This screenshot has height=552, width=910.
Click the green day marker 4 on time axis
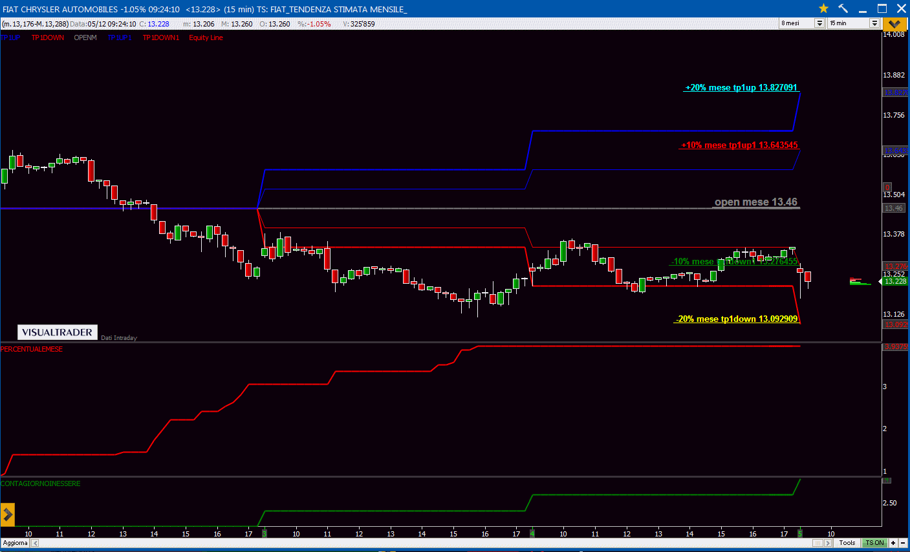(532, 533)
